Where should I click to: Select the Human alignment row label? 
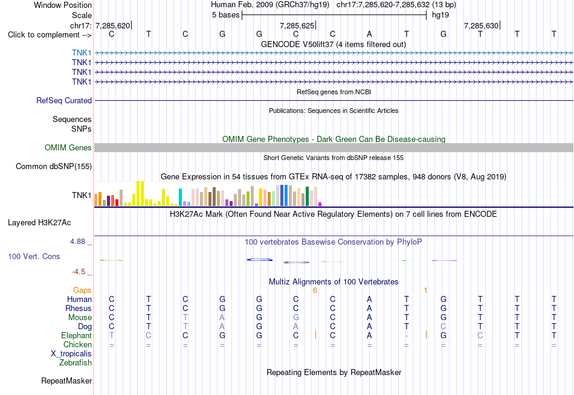tap(79, 299)
